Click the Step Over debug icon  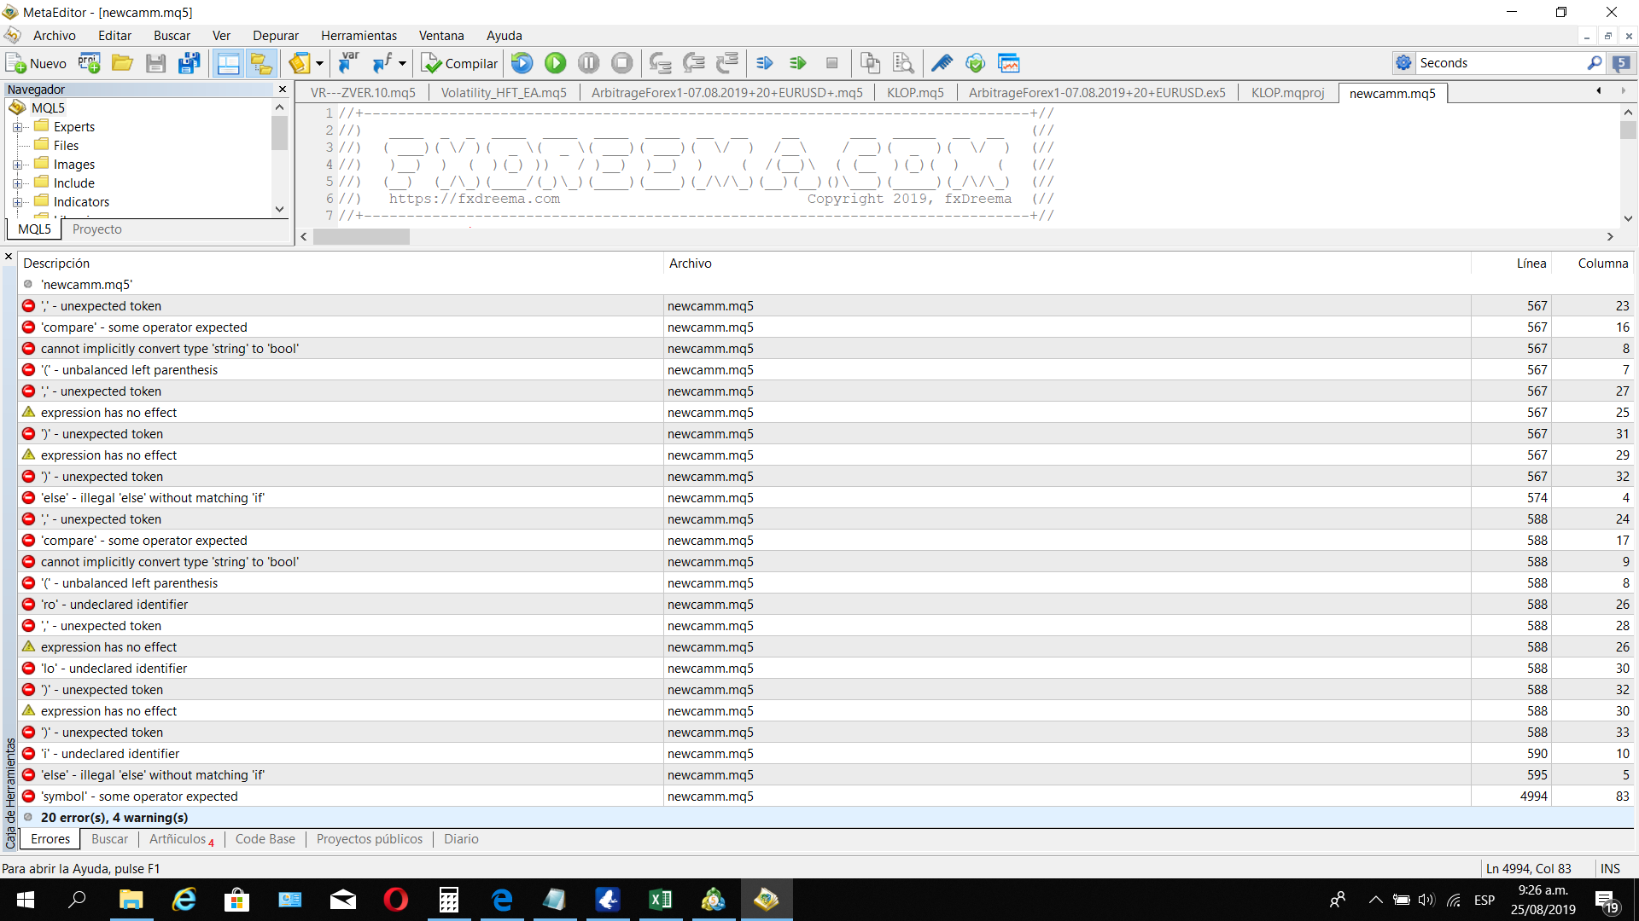pos(693,63)
